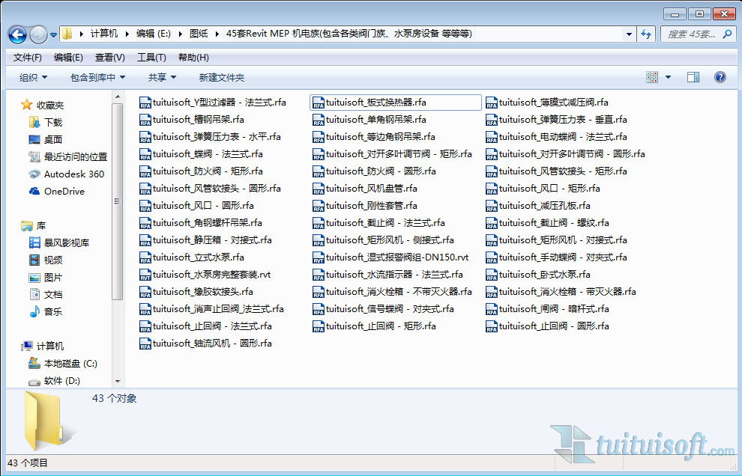Expand the 组织 dropdown menu

tap(33, 77)
